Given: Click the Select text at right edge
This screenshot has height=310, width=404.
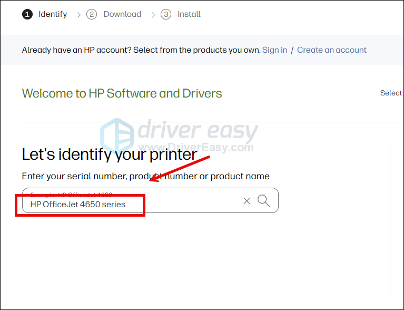Looking at the screenshot, I should [x=391, y=93].
